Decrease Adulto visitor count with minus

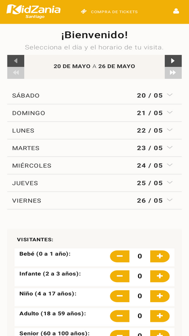[119, 316]
